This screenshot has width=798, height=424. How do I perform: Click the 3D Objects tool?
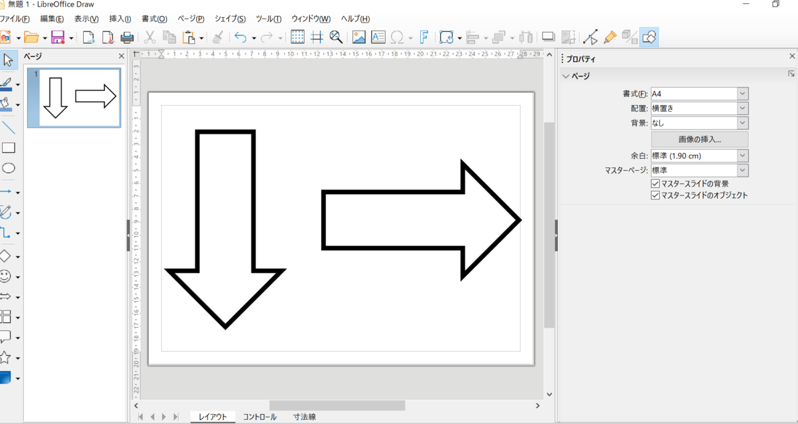pos(5,377)
